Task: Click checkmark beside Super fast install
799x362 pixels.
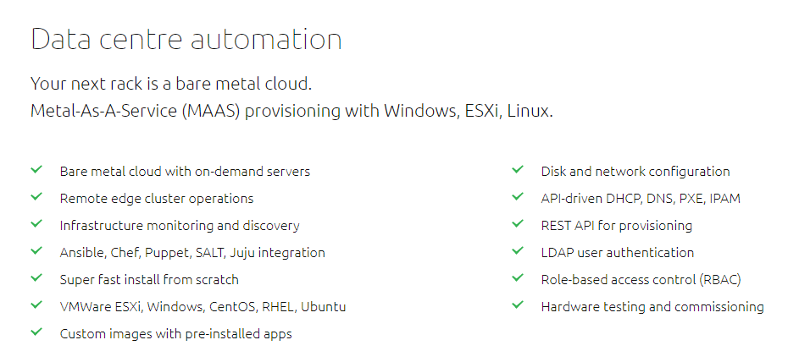Action: [x=36, y=278]
